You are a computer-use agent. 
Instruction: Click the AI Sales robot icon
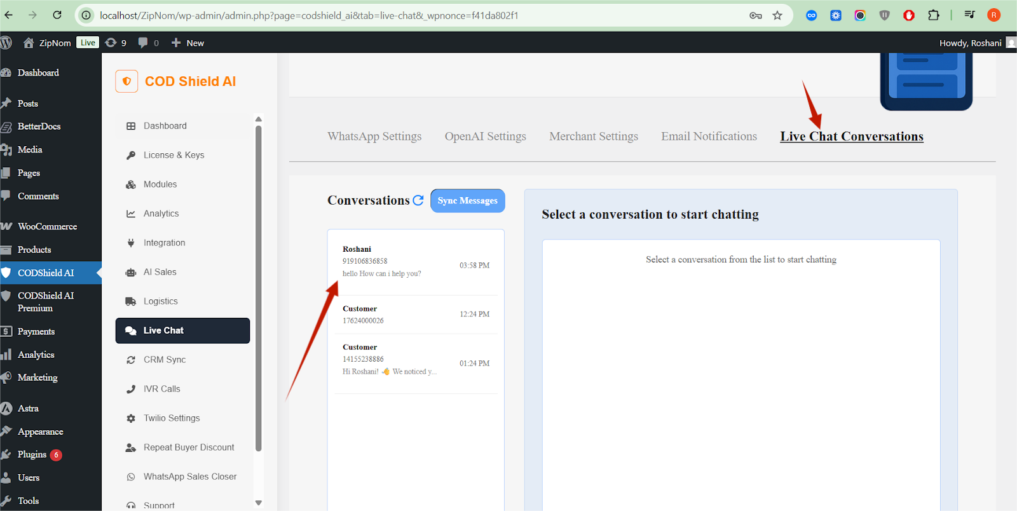pos(131,272)
